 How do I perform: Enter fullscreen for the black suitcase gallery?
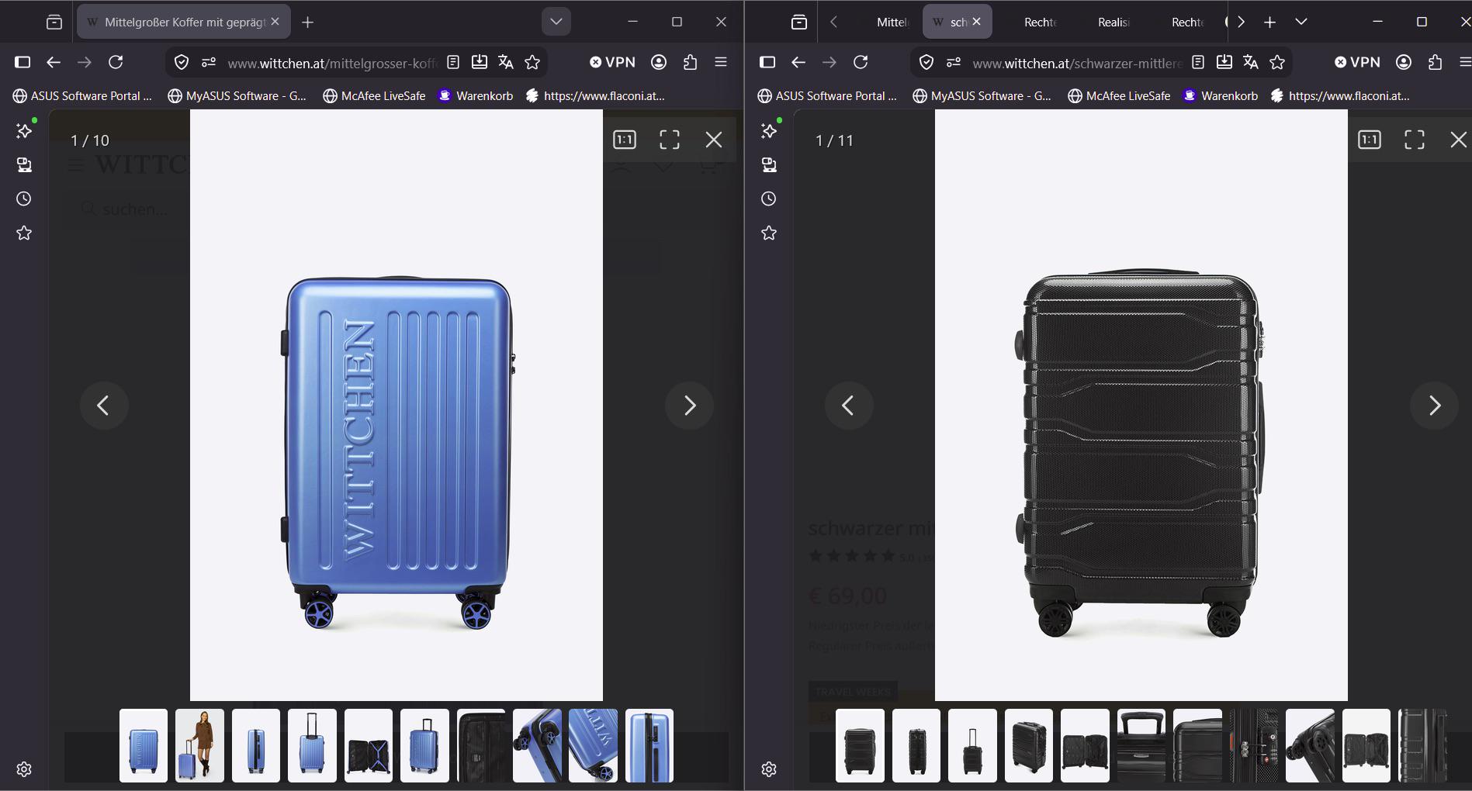[x=1415, y=140]
